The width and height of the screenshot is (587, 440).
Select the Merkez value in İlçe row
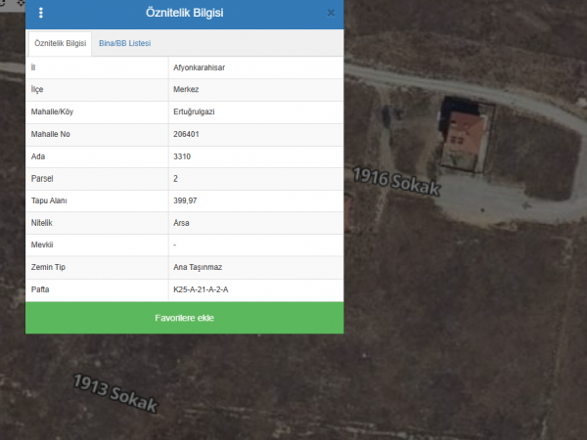click(x=187, y=90)
